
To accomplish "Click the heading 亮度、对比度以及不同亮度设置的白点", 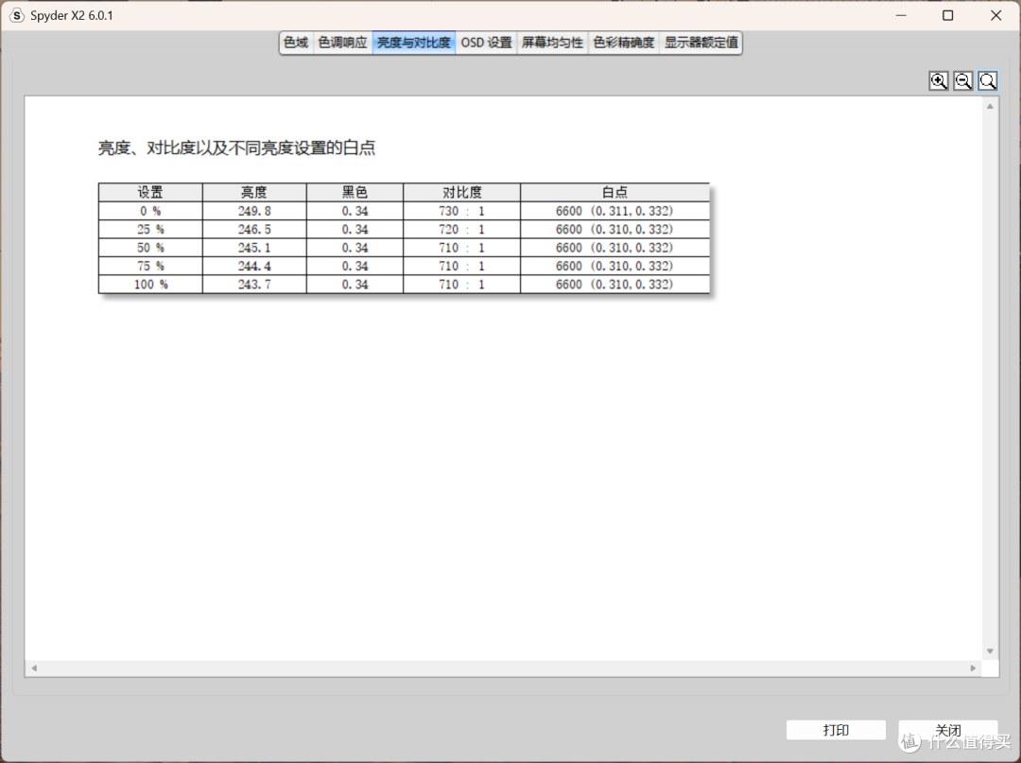I will 237,147.
